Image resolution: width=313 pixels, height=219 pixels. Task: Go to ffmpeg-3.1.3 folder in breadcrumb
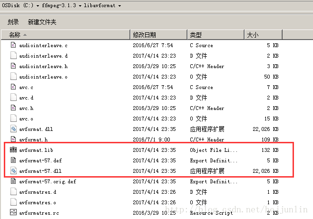coord(59,5)
